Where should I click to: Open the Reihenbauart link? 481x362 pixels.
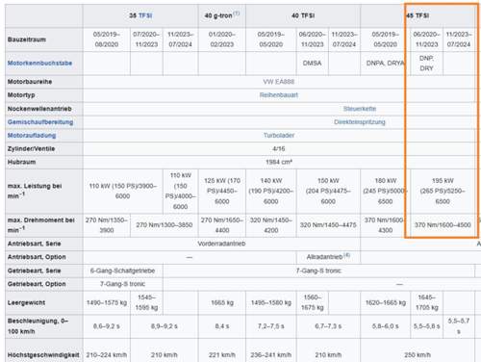(x=279, y=95)
